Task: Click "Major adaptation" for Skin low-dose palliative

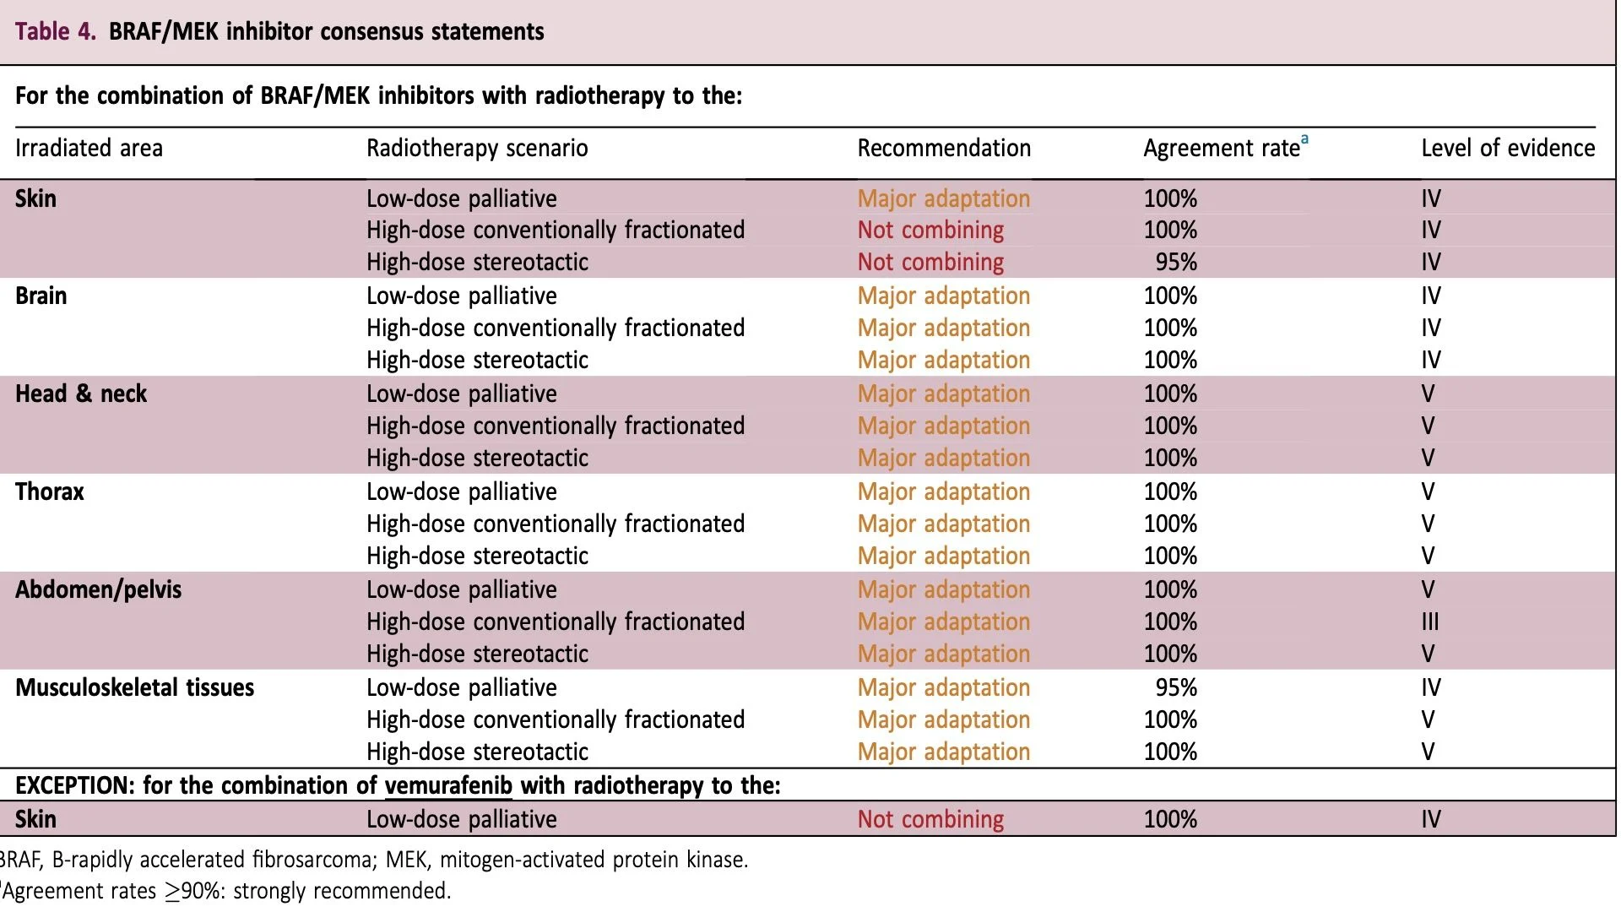Action: (x=944, y=199)
